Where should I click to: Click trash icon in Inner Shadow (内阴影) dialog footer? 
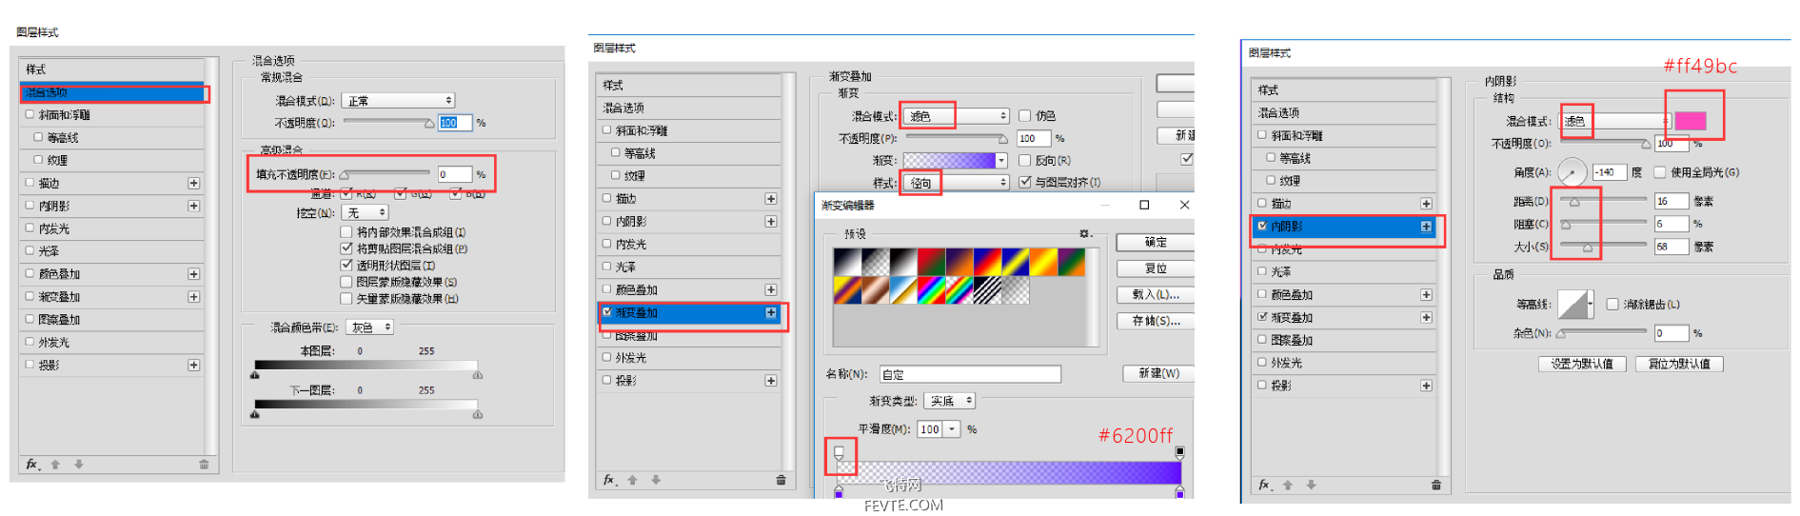(x=1436, y=485)
